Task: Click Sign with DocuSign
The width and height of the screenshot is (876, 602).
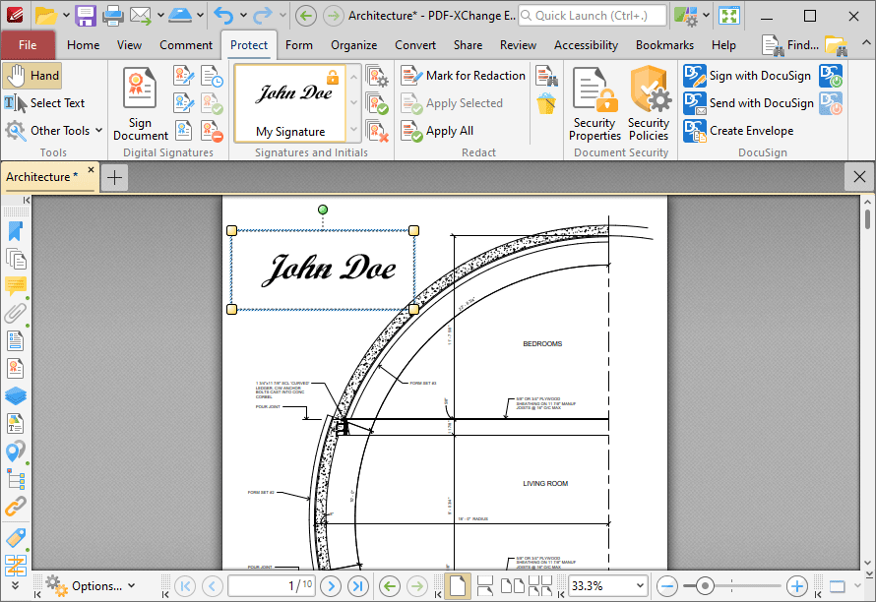Action: [748, 75]
